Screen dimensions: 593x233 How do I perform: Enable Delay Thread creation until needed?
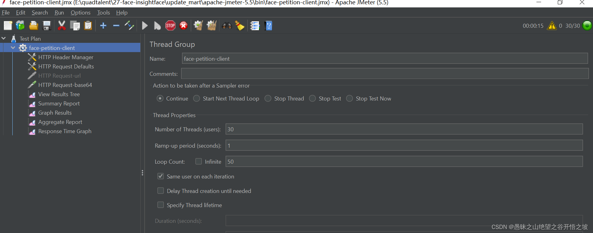[161, 191]
